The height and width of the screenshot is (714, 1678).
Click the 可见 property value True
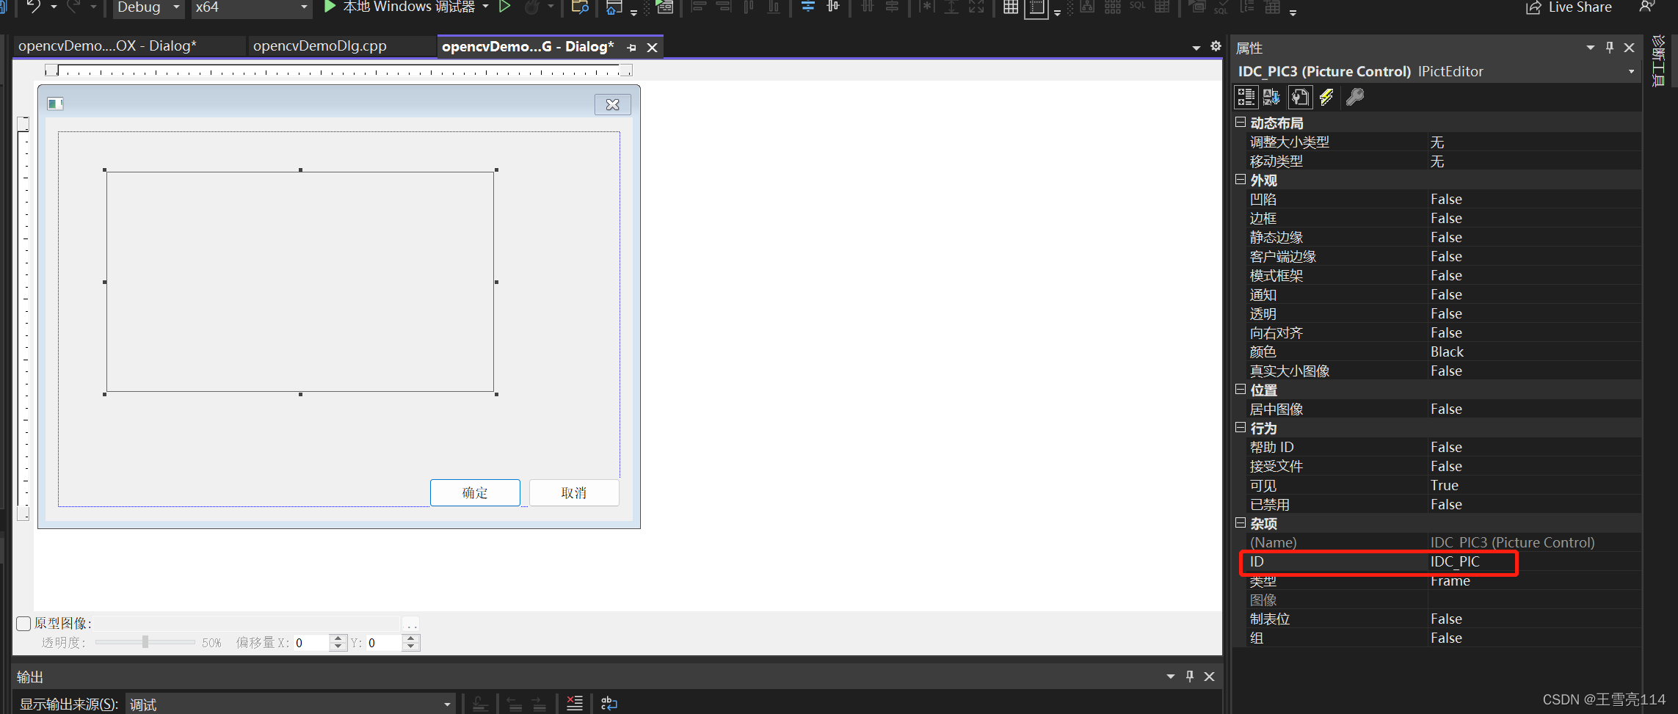1445,485
